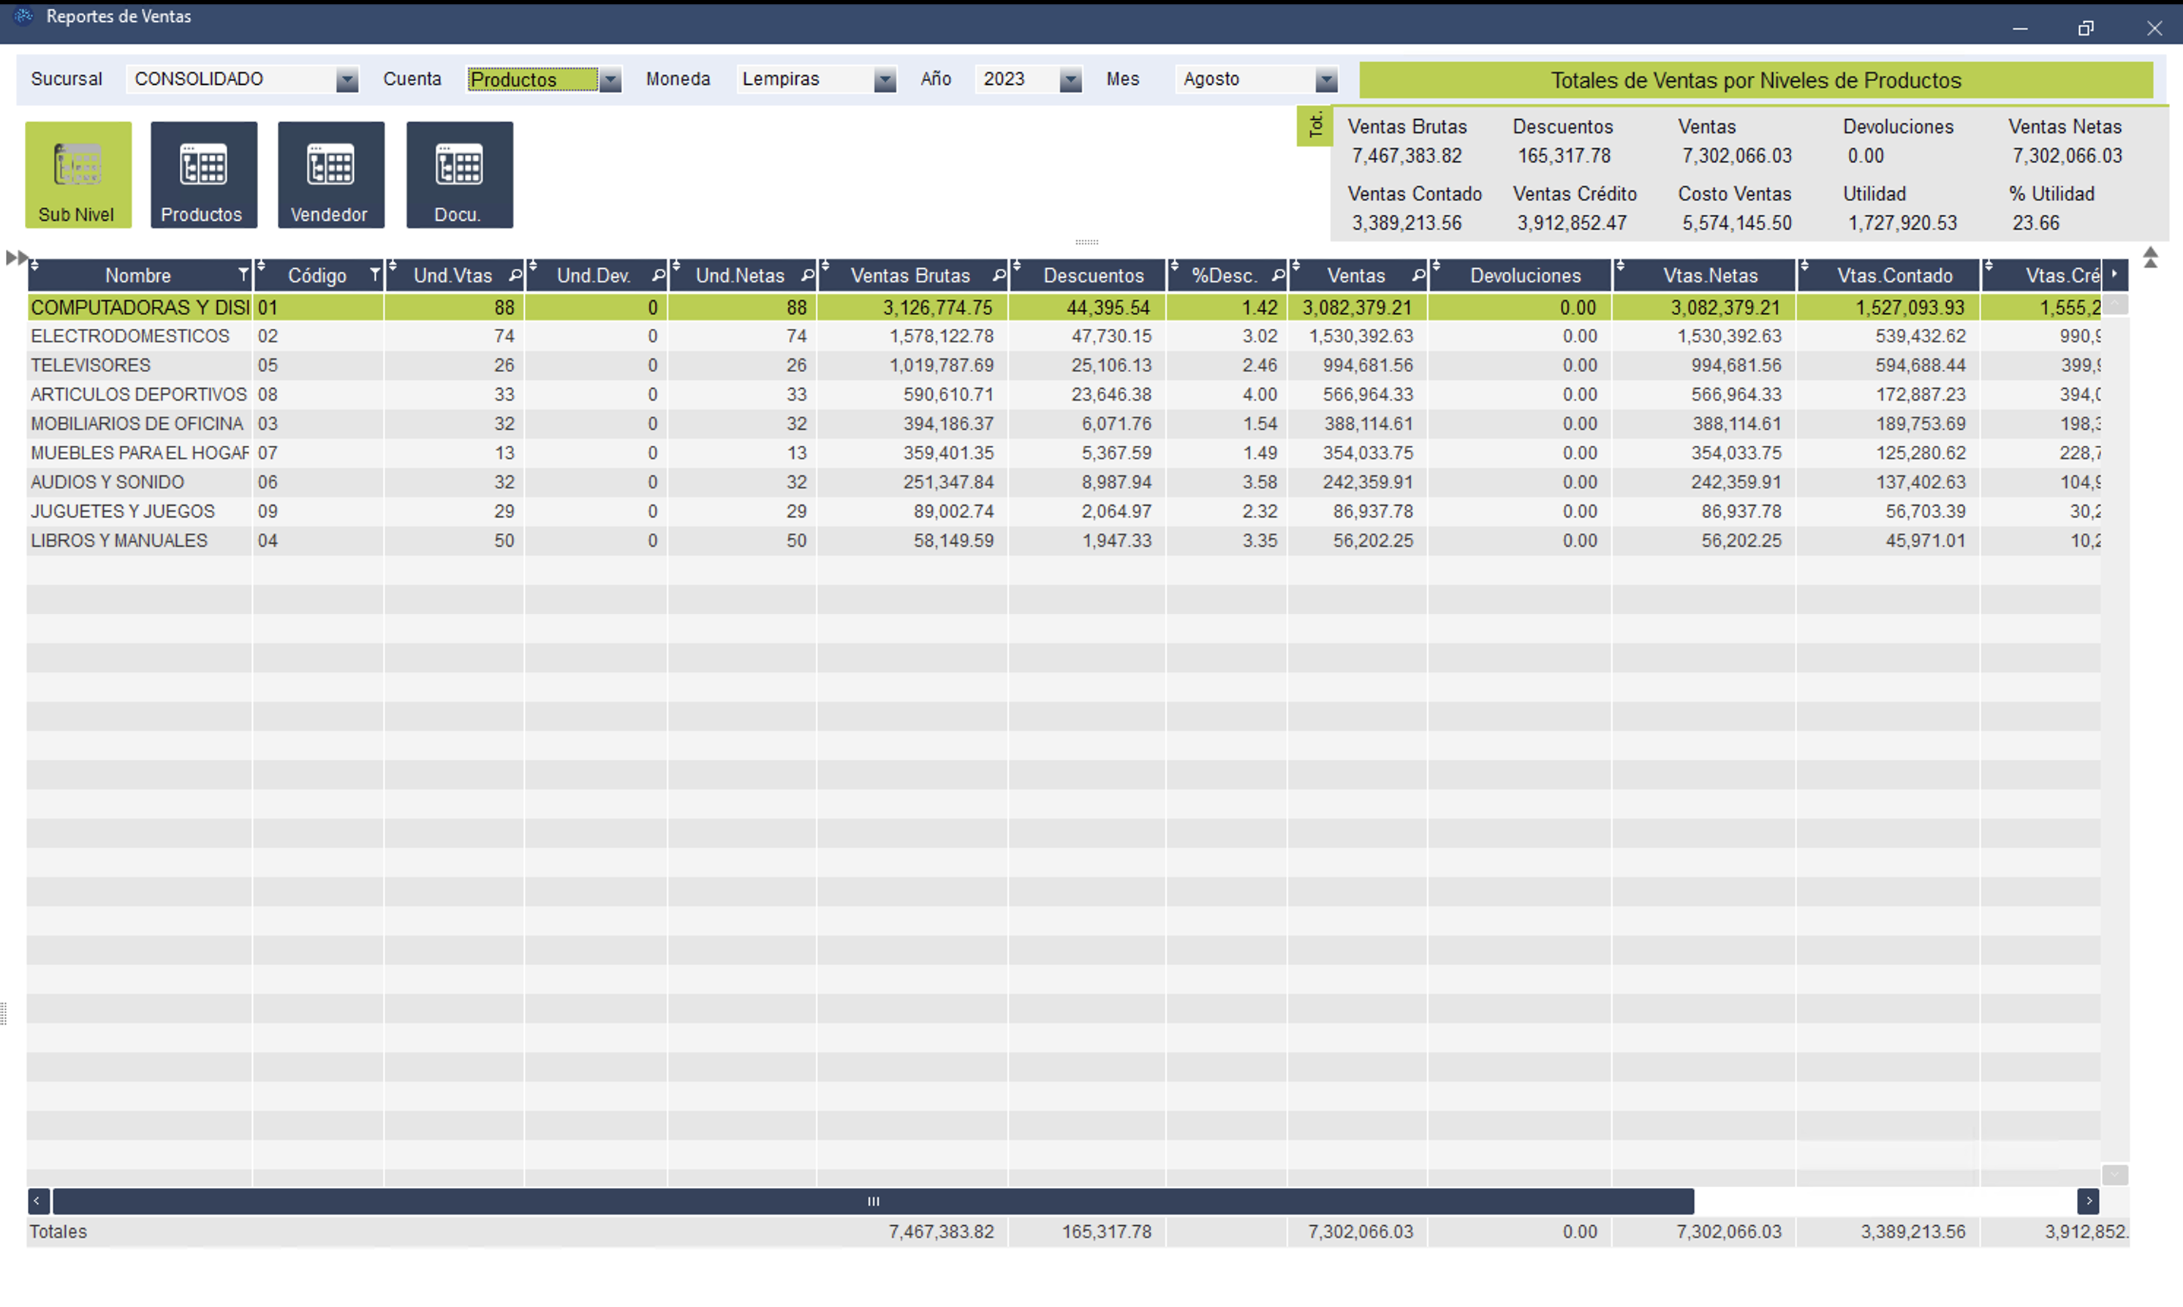Click the panel splitter grip above grid
The height and width of the screenshot is (1307, 2183).
[1086, 241]
